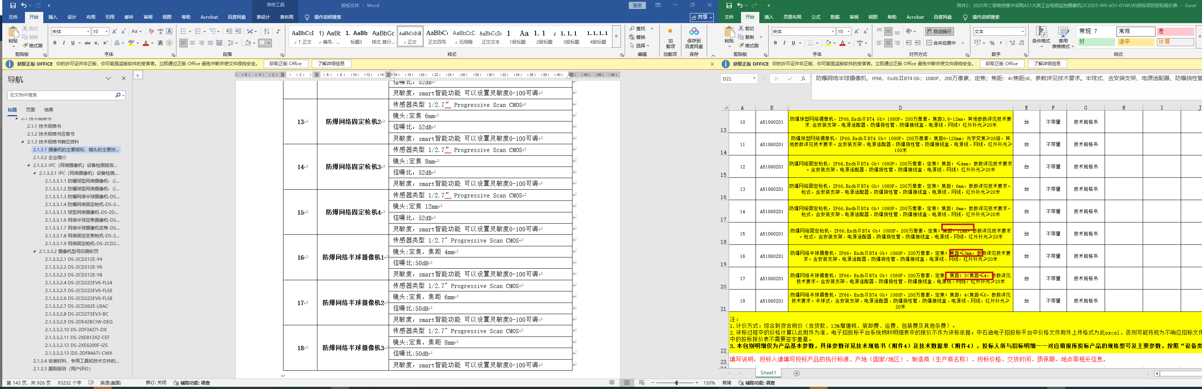This screenshot has height=389, width=1202.
Task: Toggle Italic in the Excel ribbon
Action: pos(784,43)
